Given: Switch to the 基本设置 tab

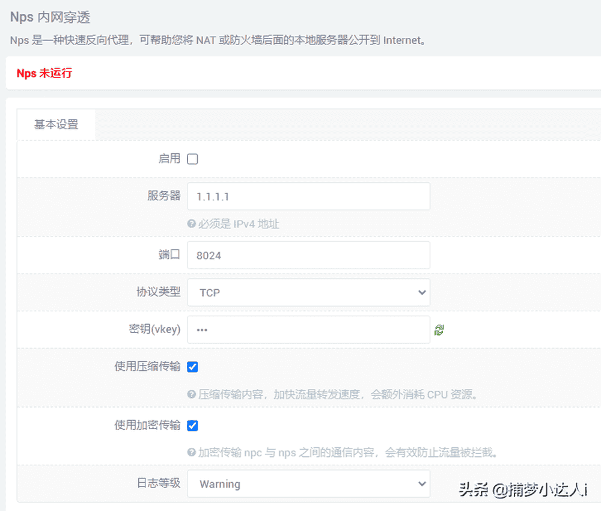Looking at the screenshot, I should (56, 124).
